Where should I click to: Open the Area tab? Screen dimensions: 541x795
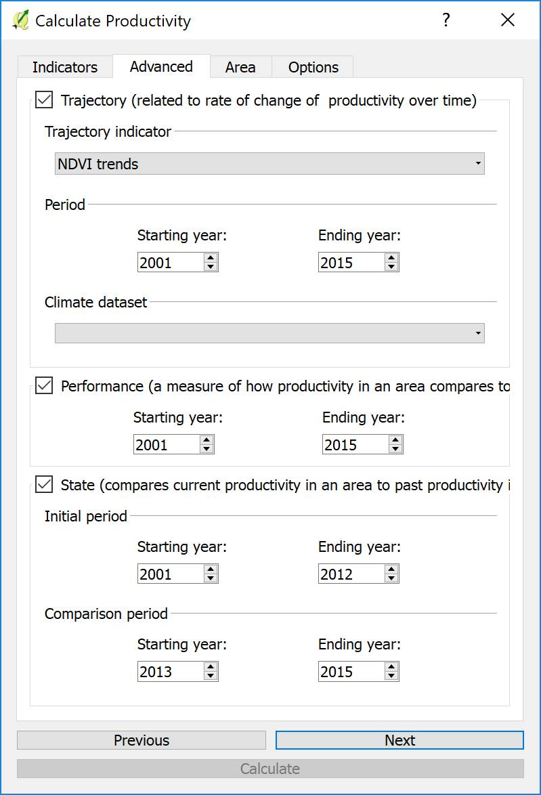click(x=240, y=67)
